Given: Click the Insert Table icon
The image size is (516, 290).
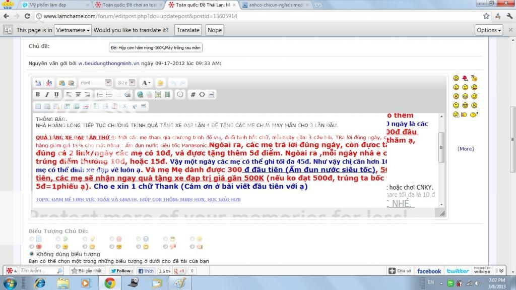Looking at the screenshot, I should coord(38,106).
